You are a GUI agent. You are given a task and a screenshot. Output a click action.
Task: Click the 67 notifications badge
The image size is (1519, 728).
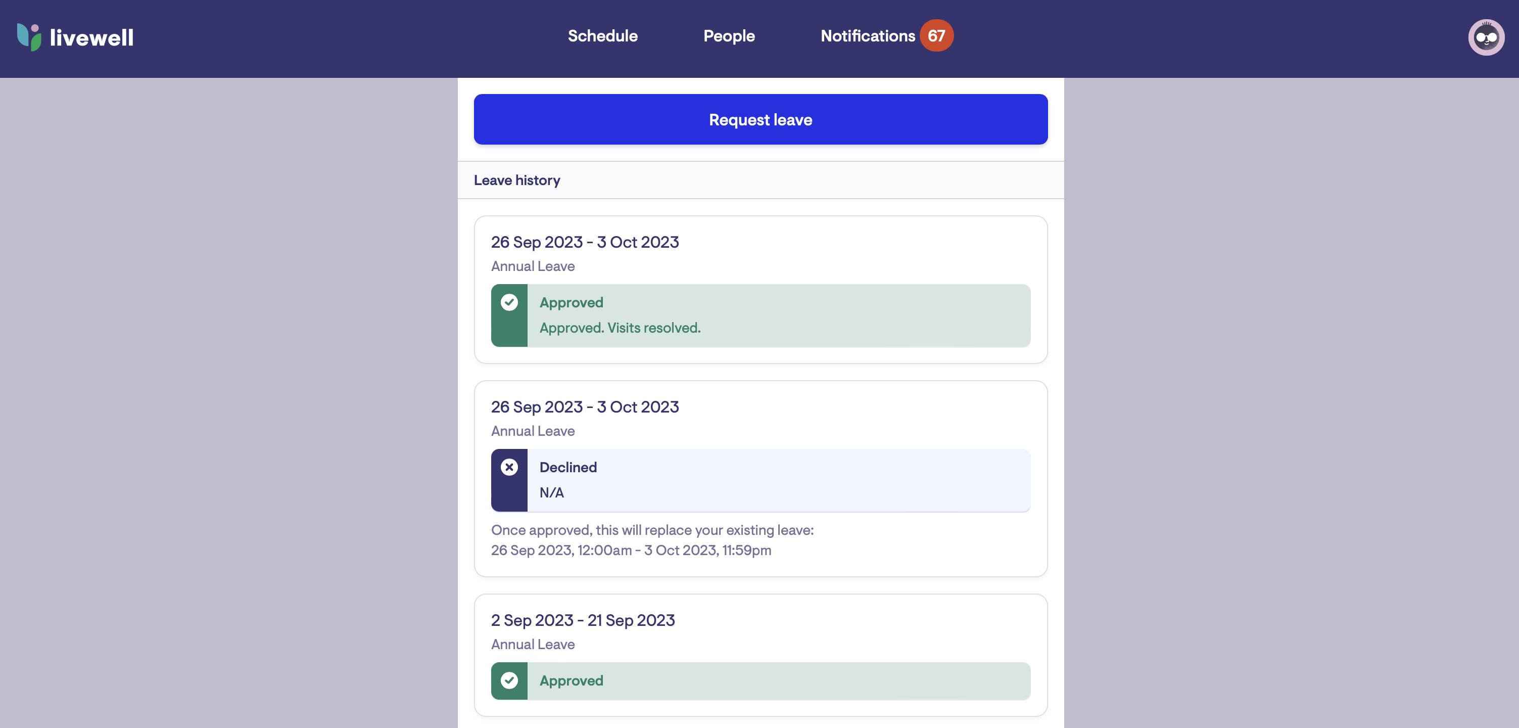pyautogui.click(x=936, y=36)
